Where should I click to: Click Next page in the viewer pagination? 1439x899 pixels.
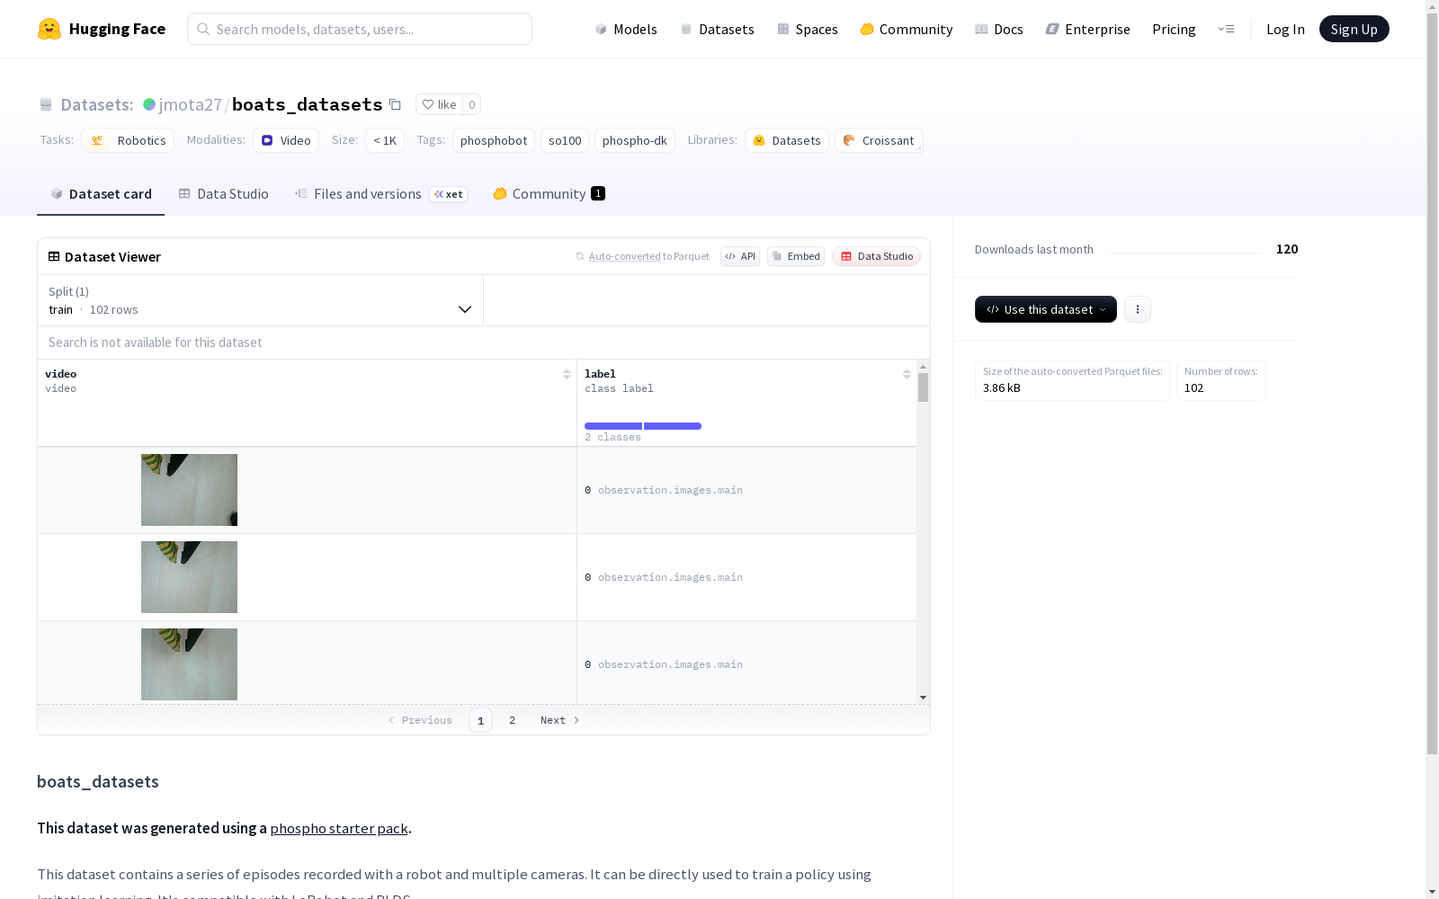click(559, 720)
